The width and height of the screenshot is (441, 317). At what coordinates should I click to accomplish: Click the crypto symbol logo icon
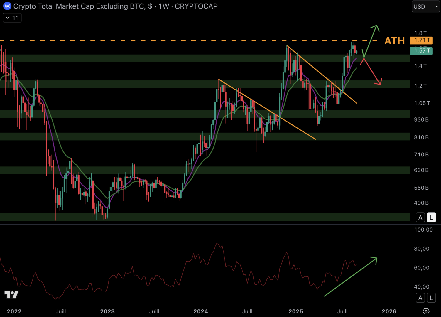coord(7,6)
